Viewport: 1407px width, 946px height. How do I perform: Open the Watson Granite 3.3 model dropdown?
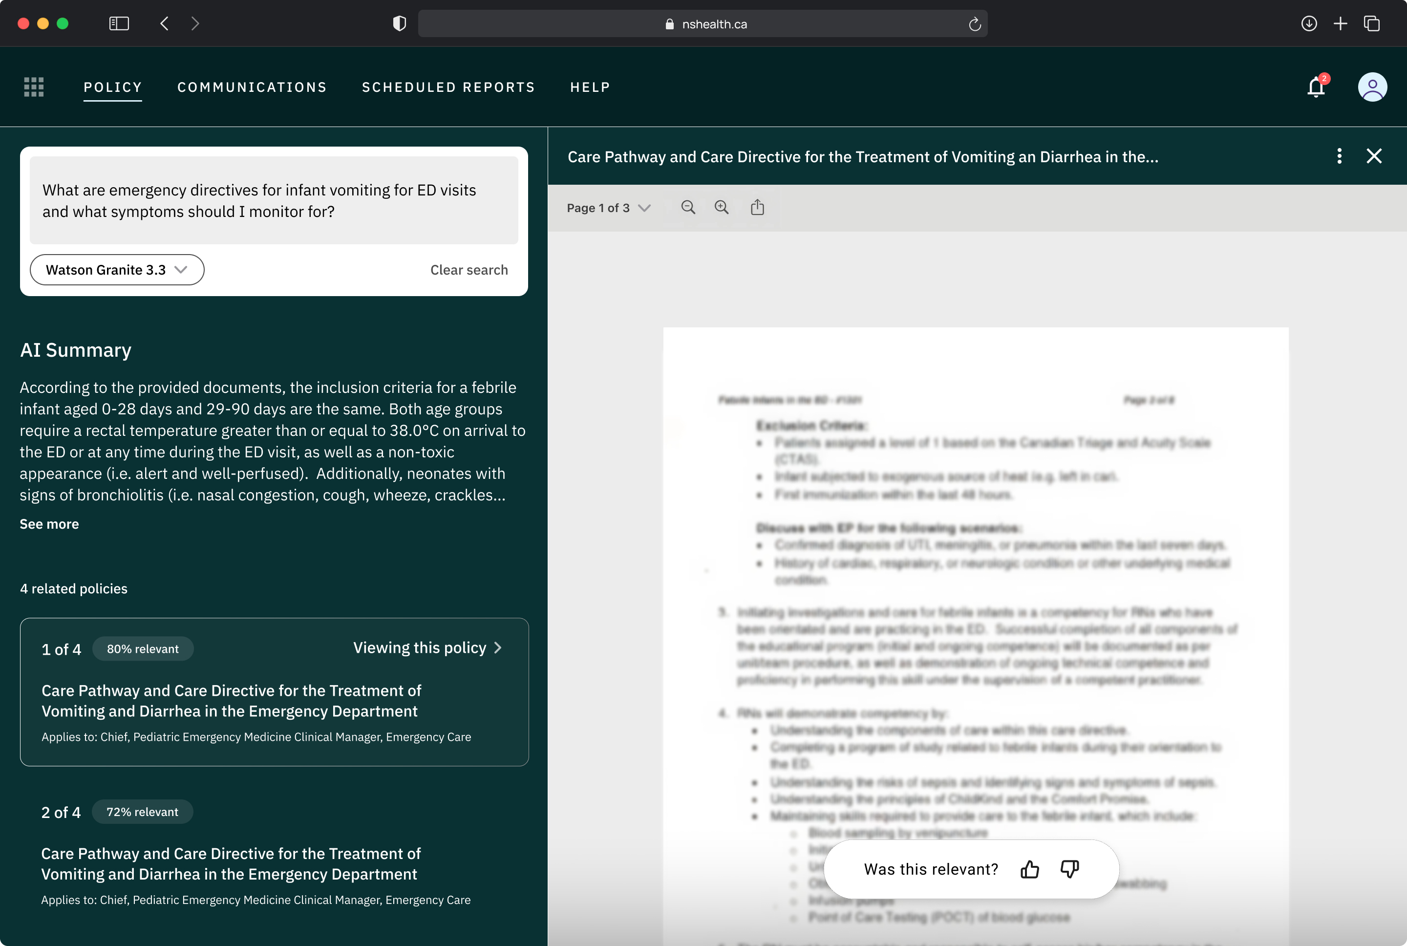point(117,270)
